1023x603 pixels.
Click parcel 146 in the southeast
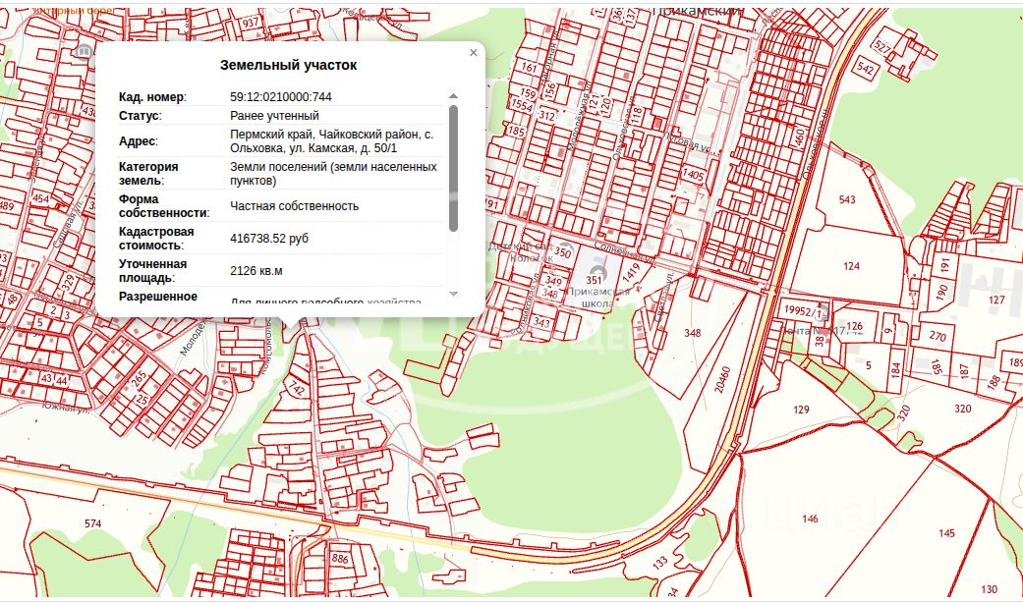(x=810, y=518)
